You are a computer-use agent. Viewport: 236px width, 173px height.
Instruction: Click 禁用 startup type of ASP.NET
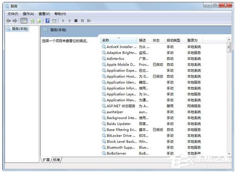pos(170,106)
